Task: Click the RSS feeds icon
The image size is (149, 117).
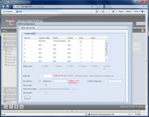Action: tap(103, 11)
